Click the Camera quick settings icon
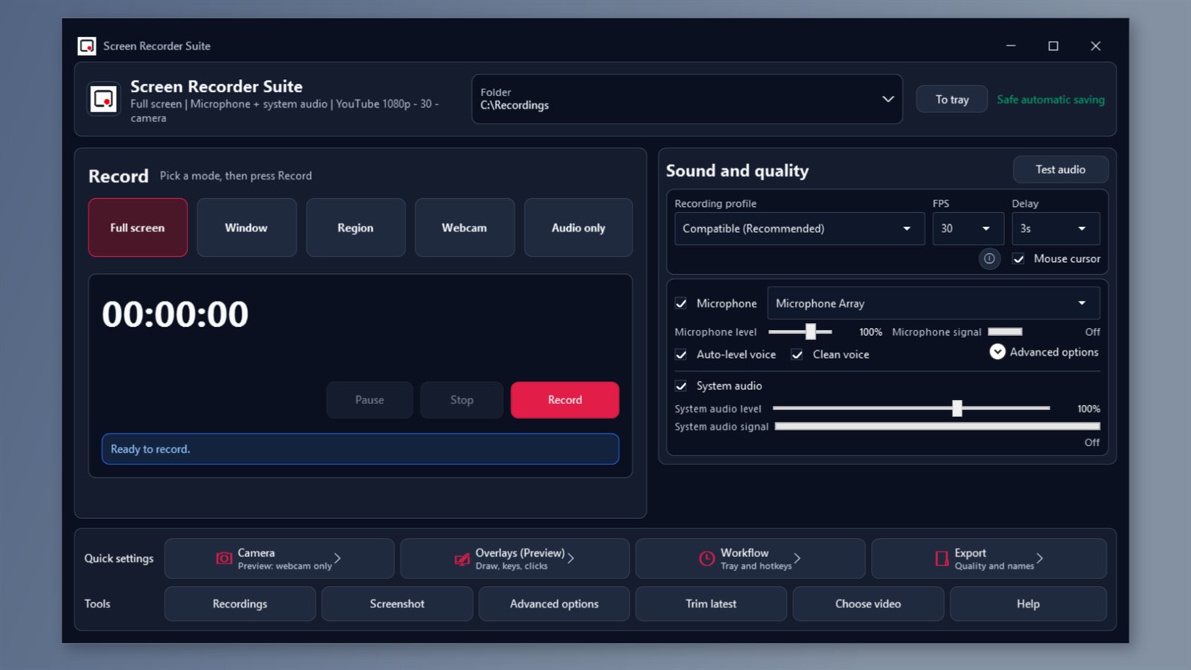 (x=224, y=558)
